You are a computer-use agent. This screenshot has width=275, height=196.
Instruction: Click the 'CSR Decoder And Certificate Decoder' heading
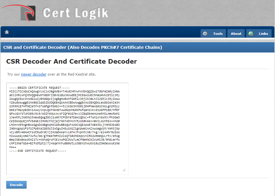[x=72, y=61]
